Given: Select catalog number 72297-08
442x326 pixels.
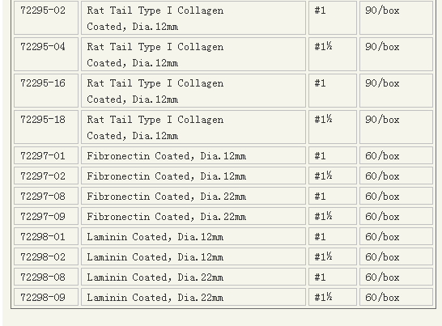Looking at the screenshot, I should click(x=43, y=197).
